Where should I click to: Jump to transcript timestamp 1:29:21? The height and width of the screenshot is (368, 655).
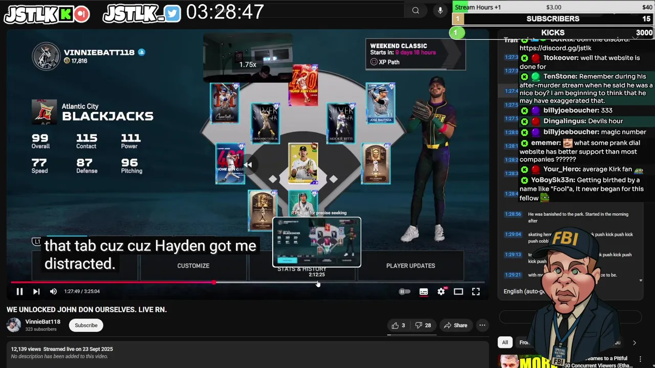[513, 275]
